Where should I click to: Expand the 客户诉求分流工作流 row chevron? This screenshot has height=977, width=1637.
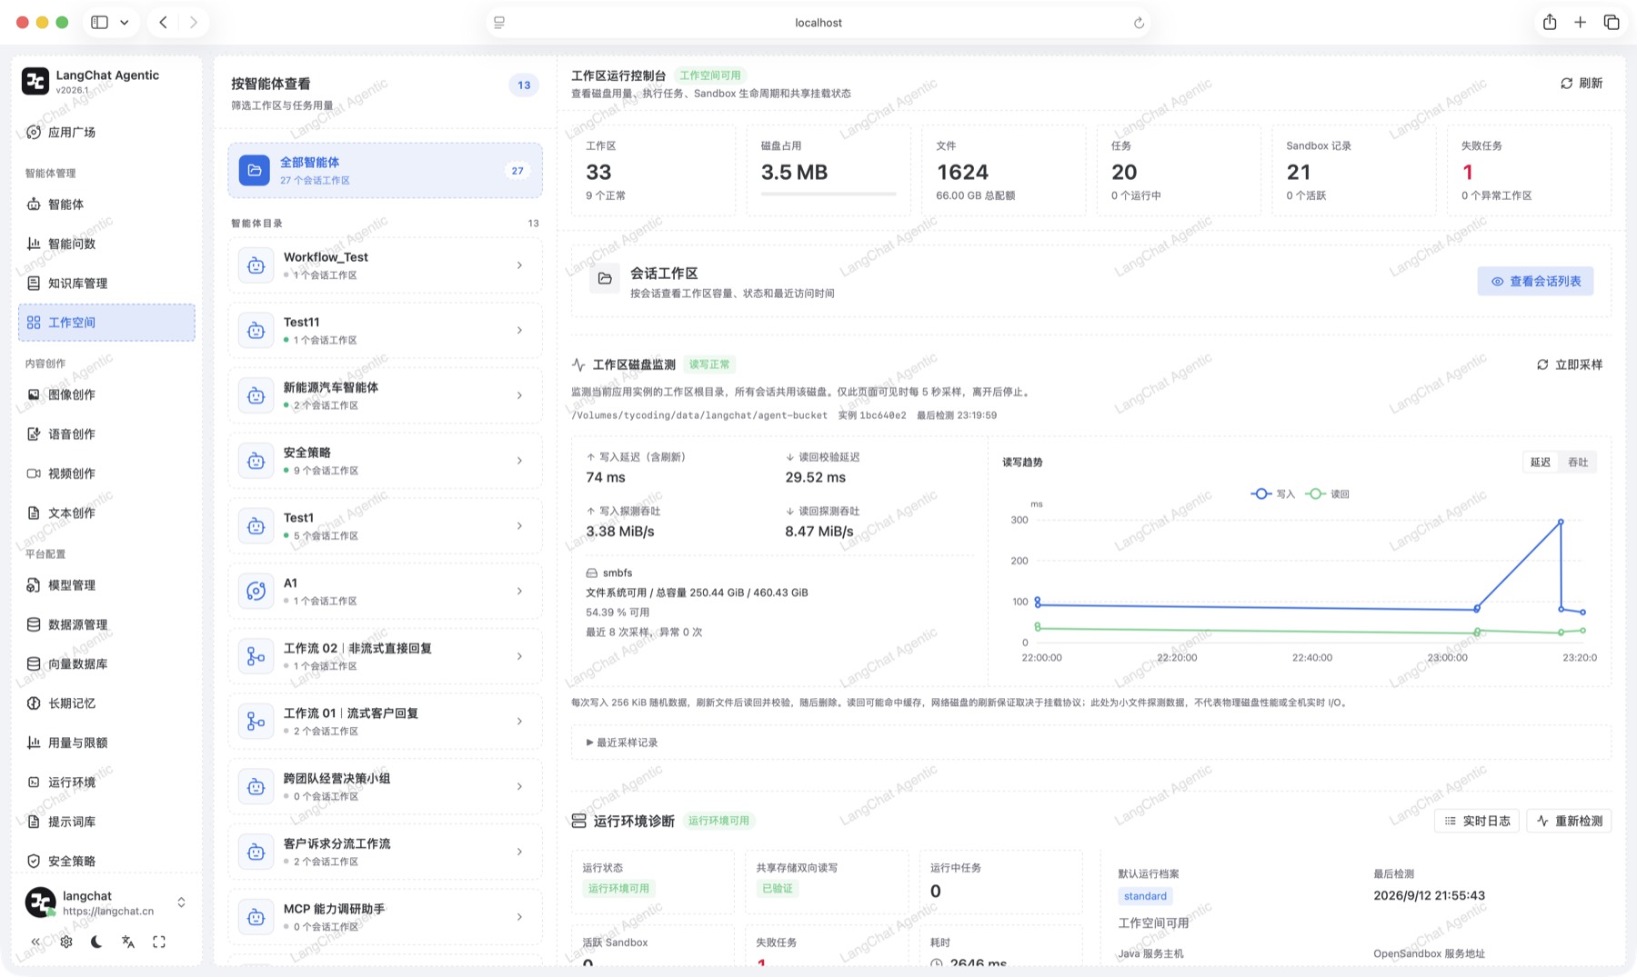pyautogui.click(x=519, y=852)
